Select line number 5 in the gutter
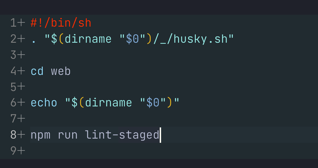 14,87
